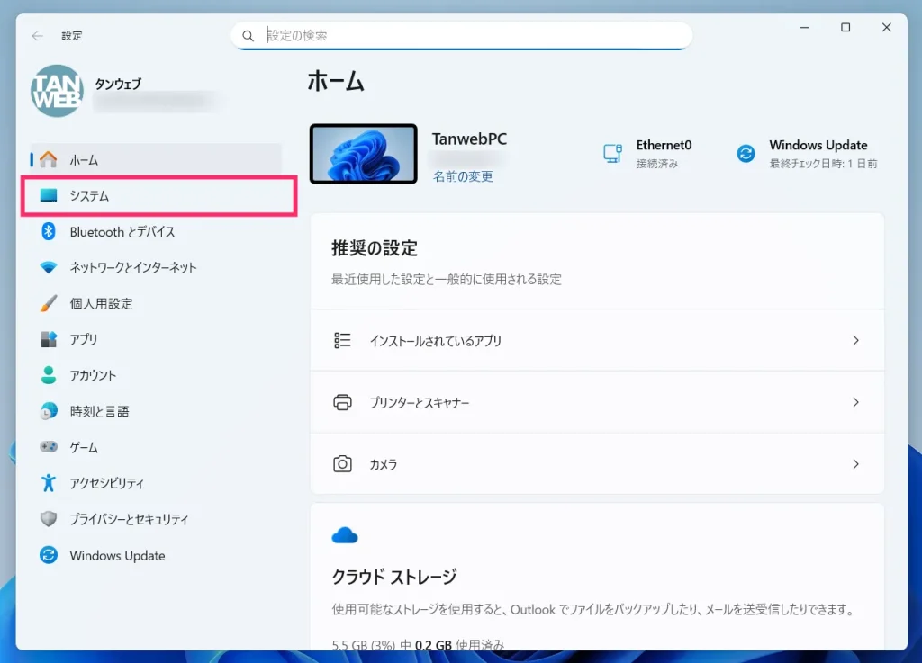Maximize the Settings window
Screen dimensions: 922x663
[845, 28]
